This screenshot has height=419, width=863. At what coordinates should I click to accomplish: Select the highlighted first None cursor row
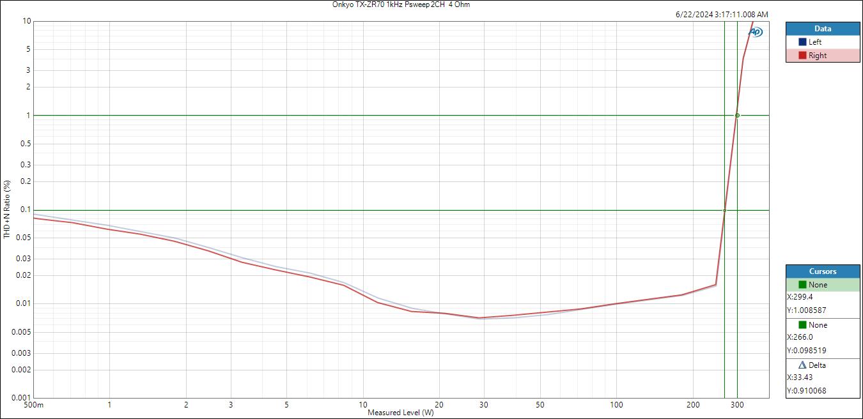(823, 285)
